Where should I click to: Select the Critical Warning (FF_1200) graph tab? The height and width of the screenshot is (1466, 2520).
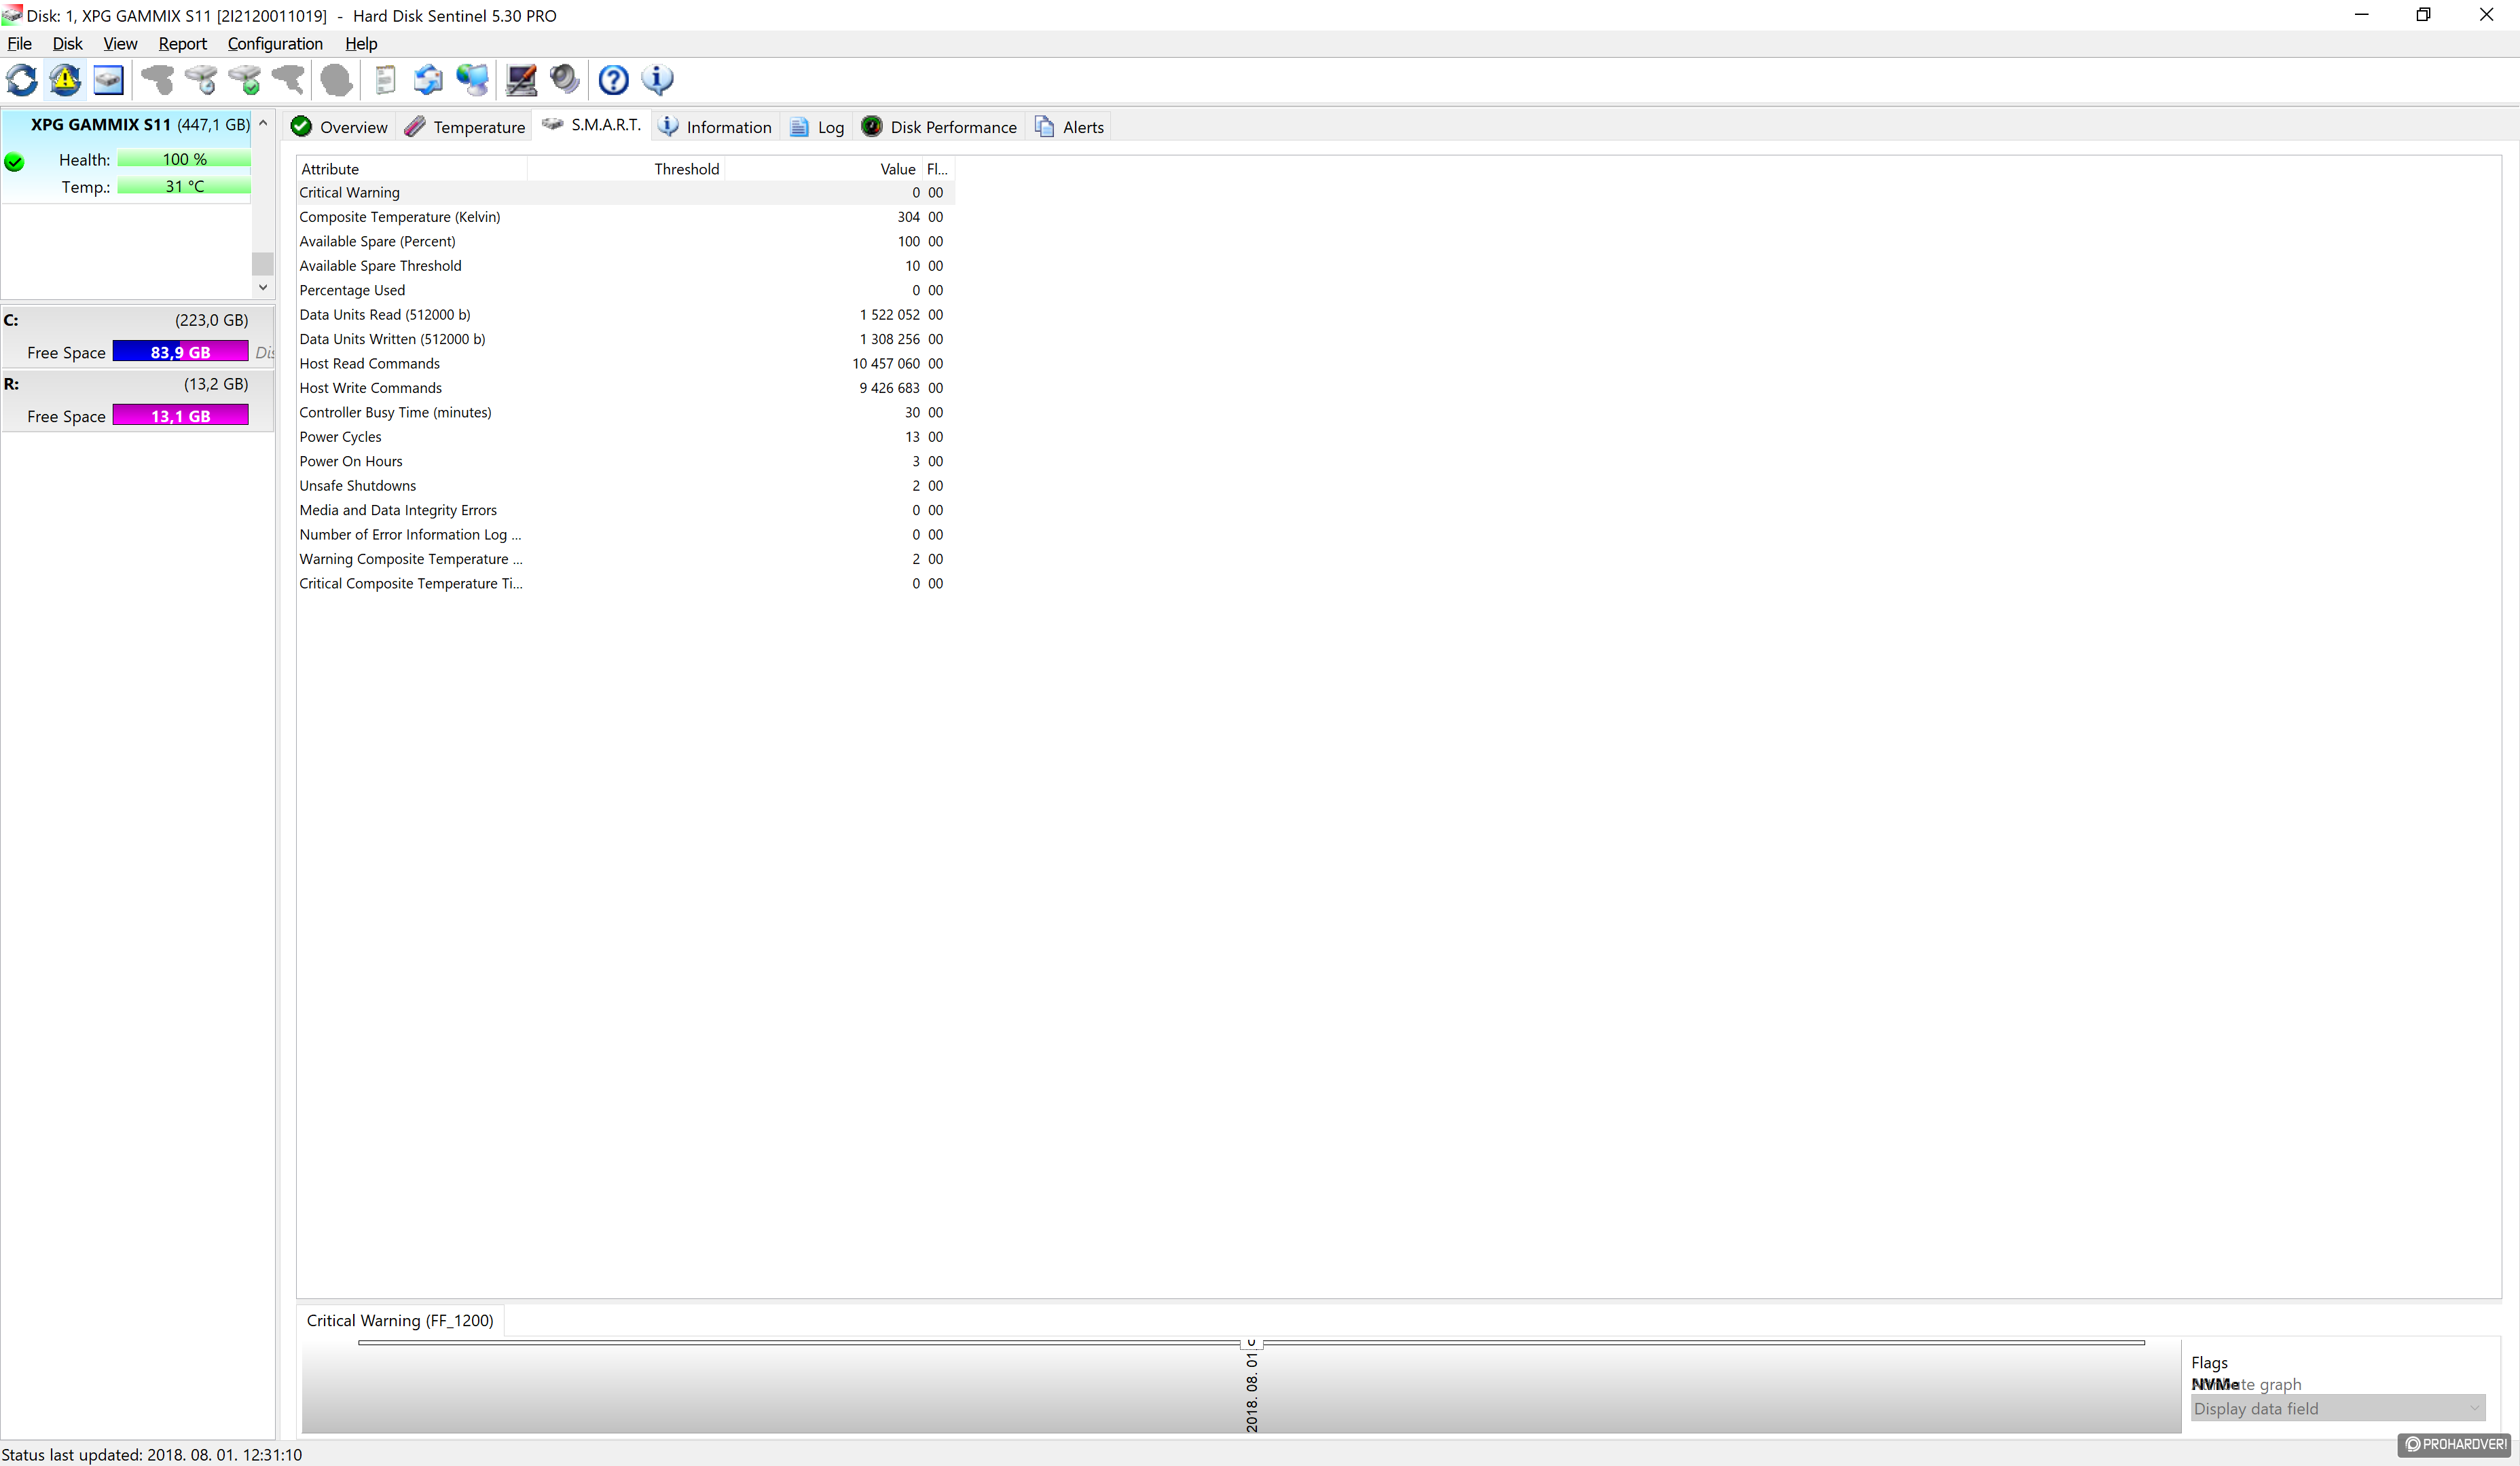click(x=400, y=1320)
